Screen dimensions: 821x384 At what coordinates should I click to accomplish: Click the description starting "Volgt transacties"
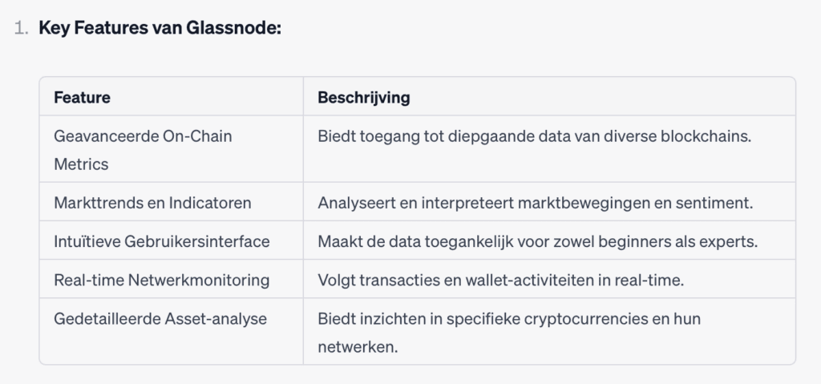pyautogui.click(x=502, y=280)
